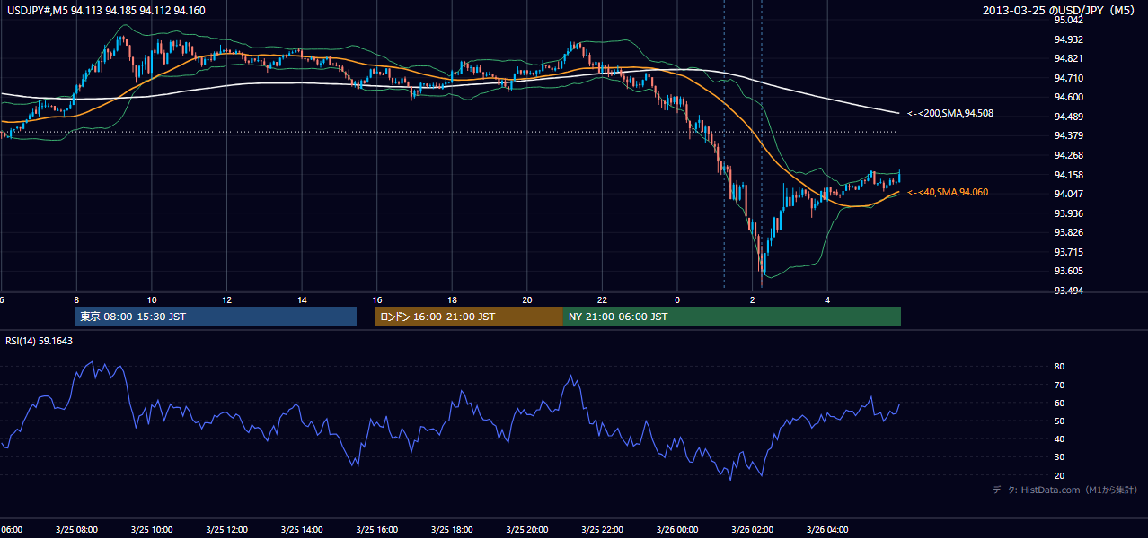This screenshot has width=1148, height=538.
Task: Click the 93.715 price axis label
Action: [x=1069, y=252]
